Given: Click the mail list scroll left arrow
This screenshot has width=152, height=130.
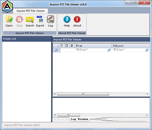Looking at the screenshot, I should coord(55,94).
